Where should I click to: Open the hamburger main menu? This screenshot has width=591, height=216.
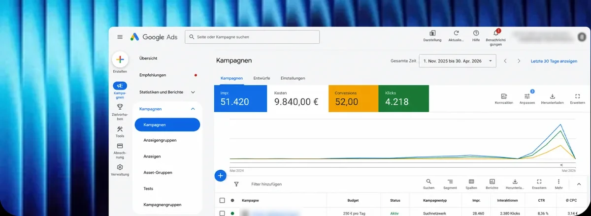click(120, 37)
